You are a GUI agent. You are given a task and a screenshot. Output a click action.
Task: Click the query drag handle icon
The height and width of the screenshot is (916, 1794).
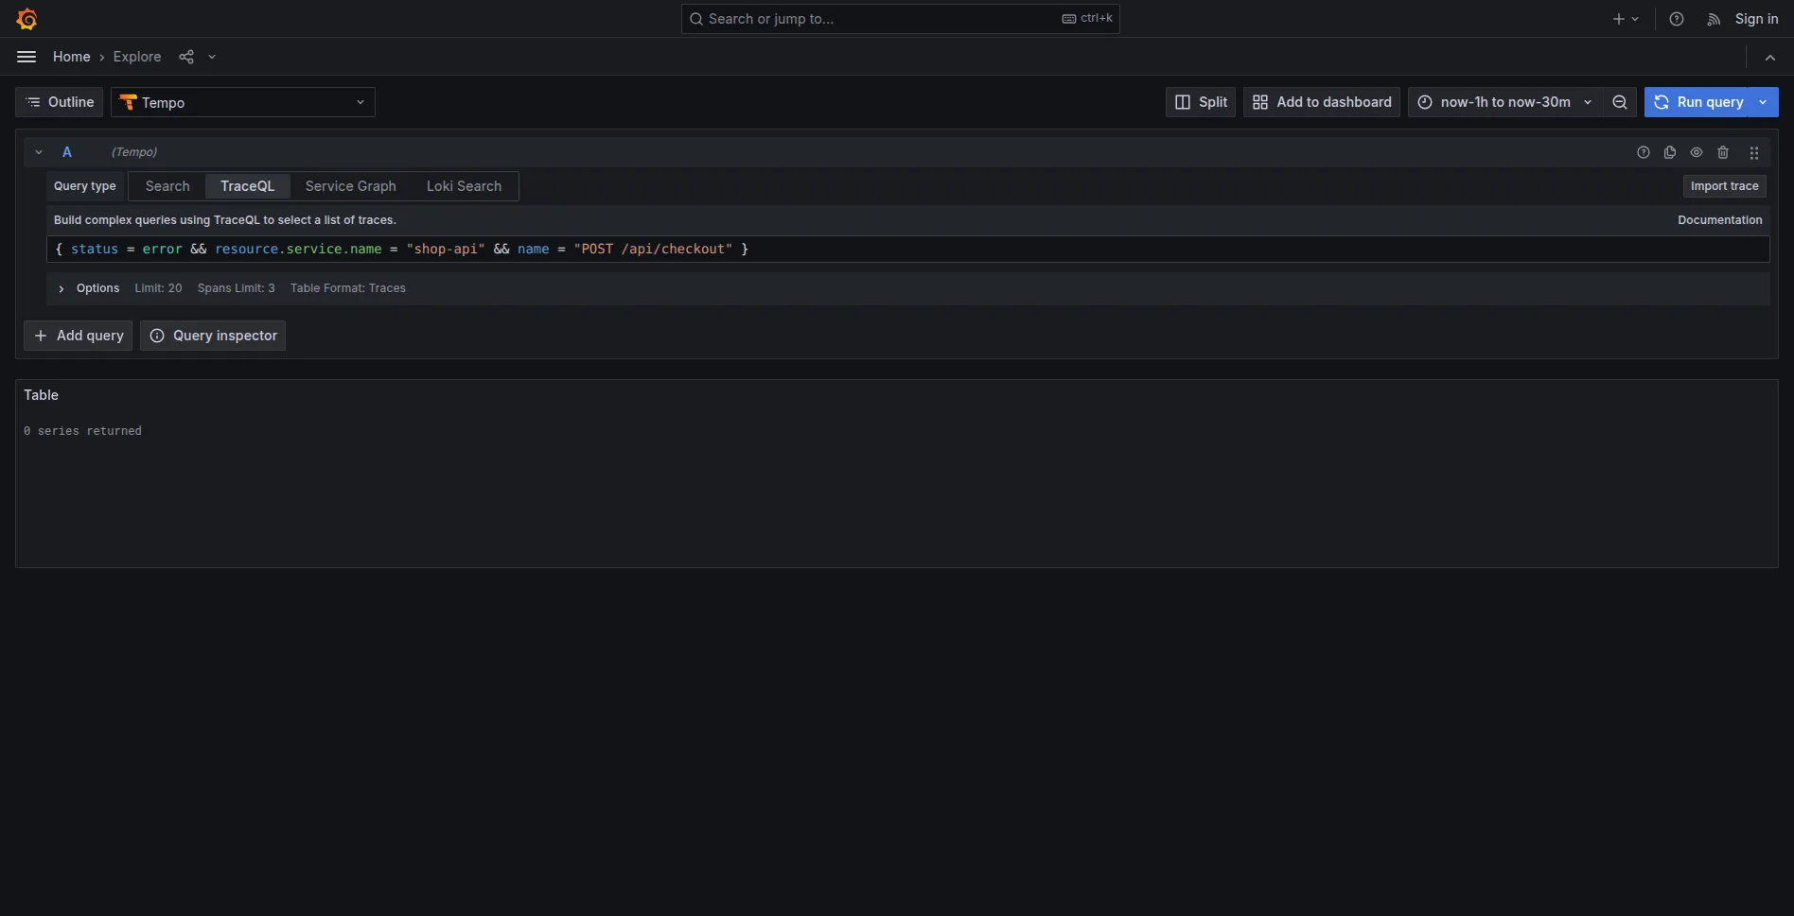coord(1754,152)
